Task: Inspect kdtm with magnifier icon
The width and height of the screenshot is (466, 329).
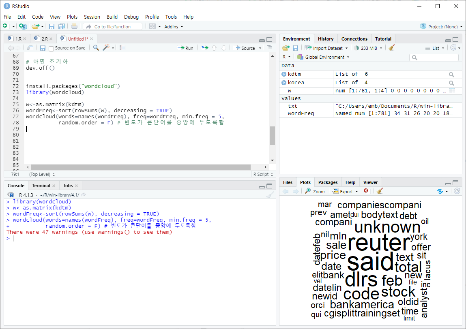Action: coord(451,75)
